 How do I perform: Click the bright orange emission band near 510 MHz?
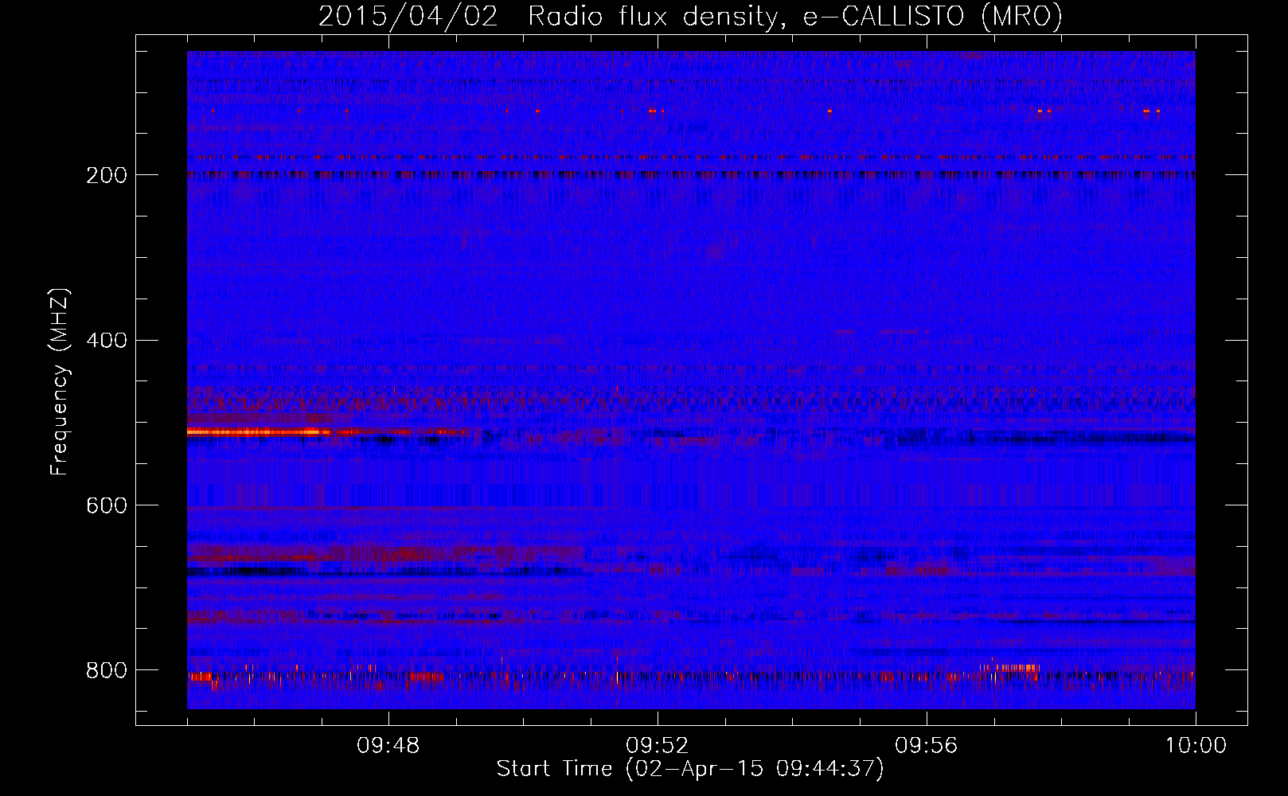259,432
